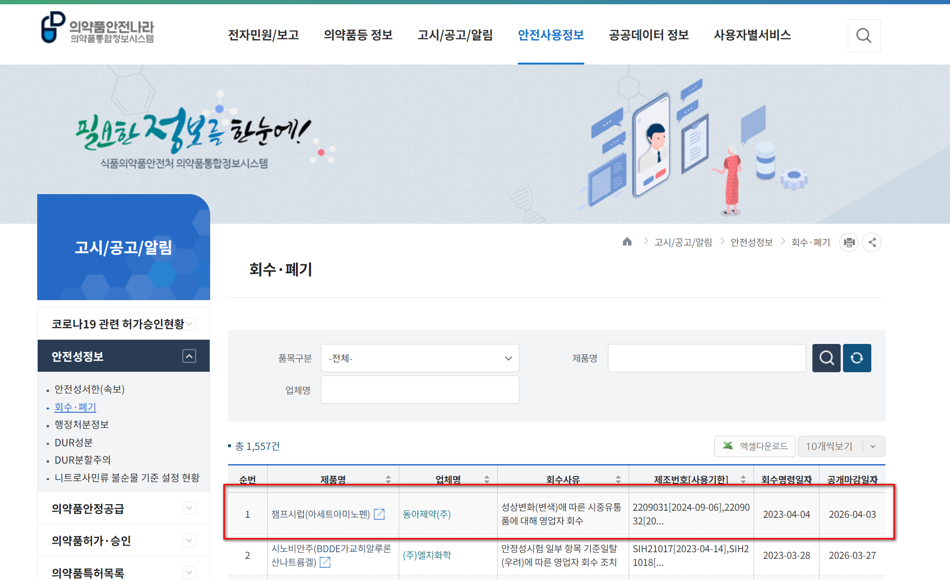Collapse the 안전성정보 sidebar section
Image resolution: width=950 pixels, height=580 pixels.
[189, 356]
